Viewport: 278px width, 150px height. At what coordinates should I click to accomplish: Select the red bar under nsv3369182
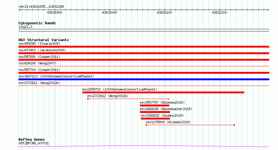pyautogui.click(x=155, y=119)
